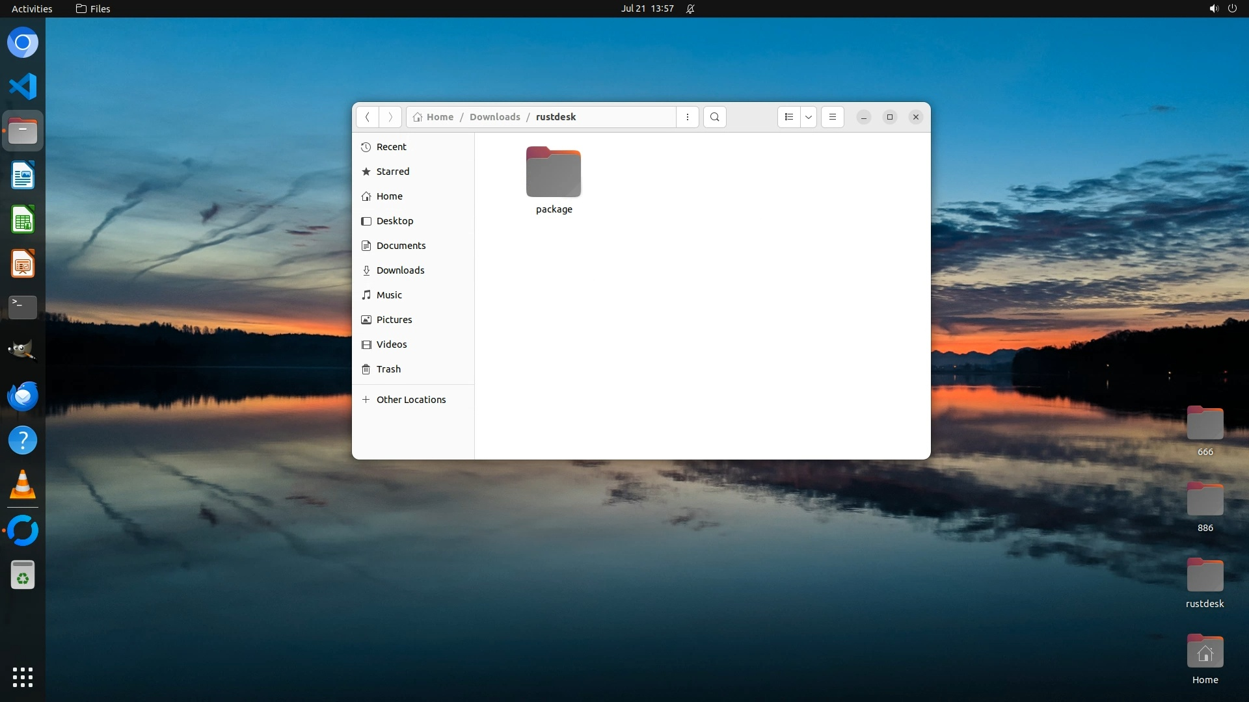Open Other Locations in sidebar
1249x702 pixels.
pos(410,400)
